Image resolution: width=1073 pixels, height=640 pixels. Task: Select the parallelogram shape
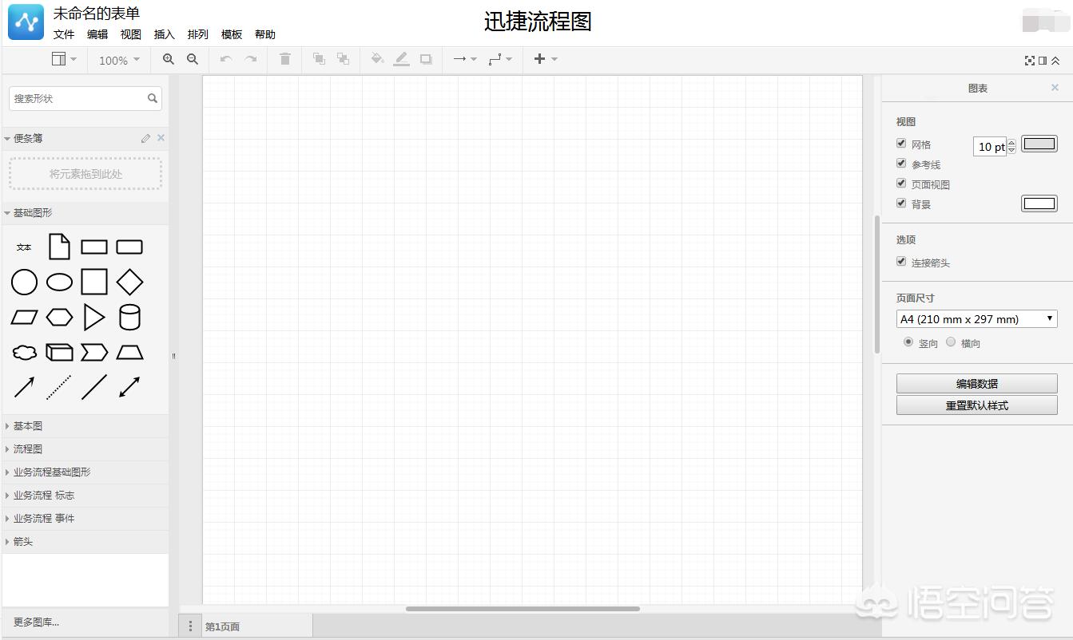point(24,318)
